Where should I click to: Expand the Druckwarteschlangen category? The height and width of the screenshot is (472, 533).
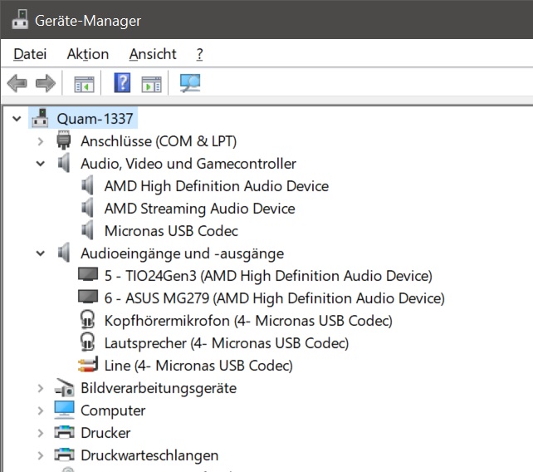[41, 455]
